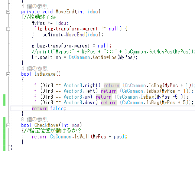The height and width of the screenshot is (177, 195).
Task: Open the 8 references link above CheckMove
Action: (34, 119)
